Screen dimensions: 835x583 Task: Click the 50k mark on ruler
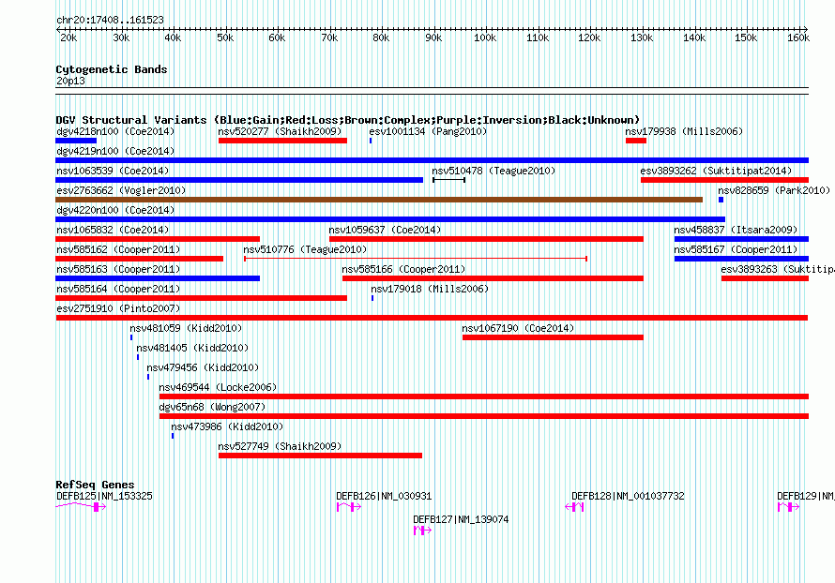[x=225, y=37]
